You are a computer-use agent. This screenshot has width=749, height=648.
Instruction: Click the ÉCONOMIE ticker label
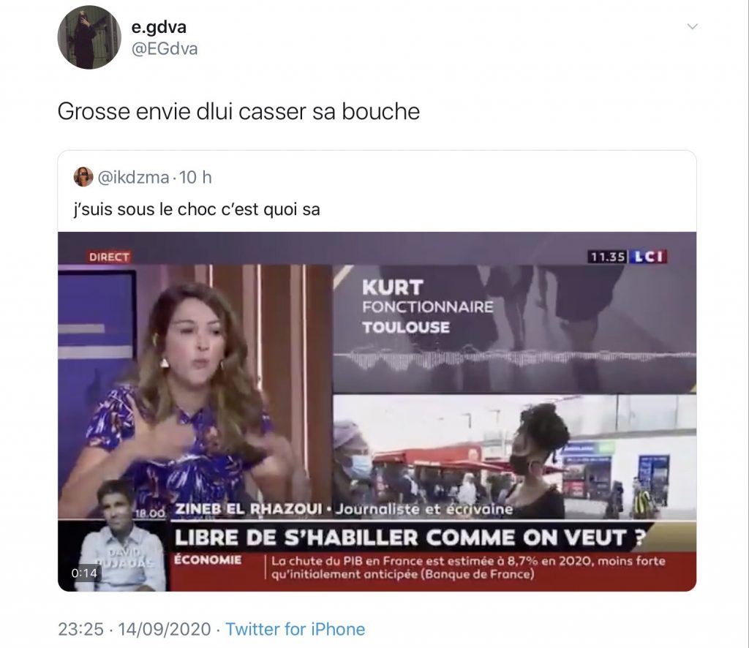pyautogui.click(x=208, y=560)
